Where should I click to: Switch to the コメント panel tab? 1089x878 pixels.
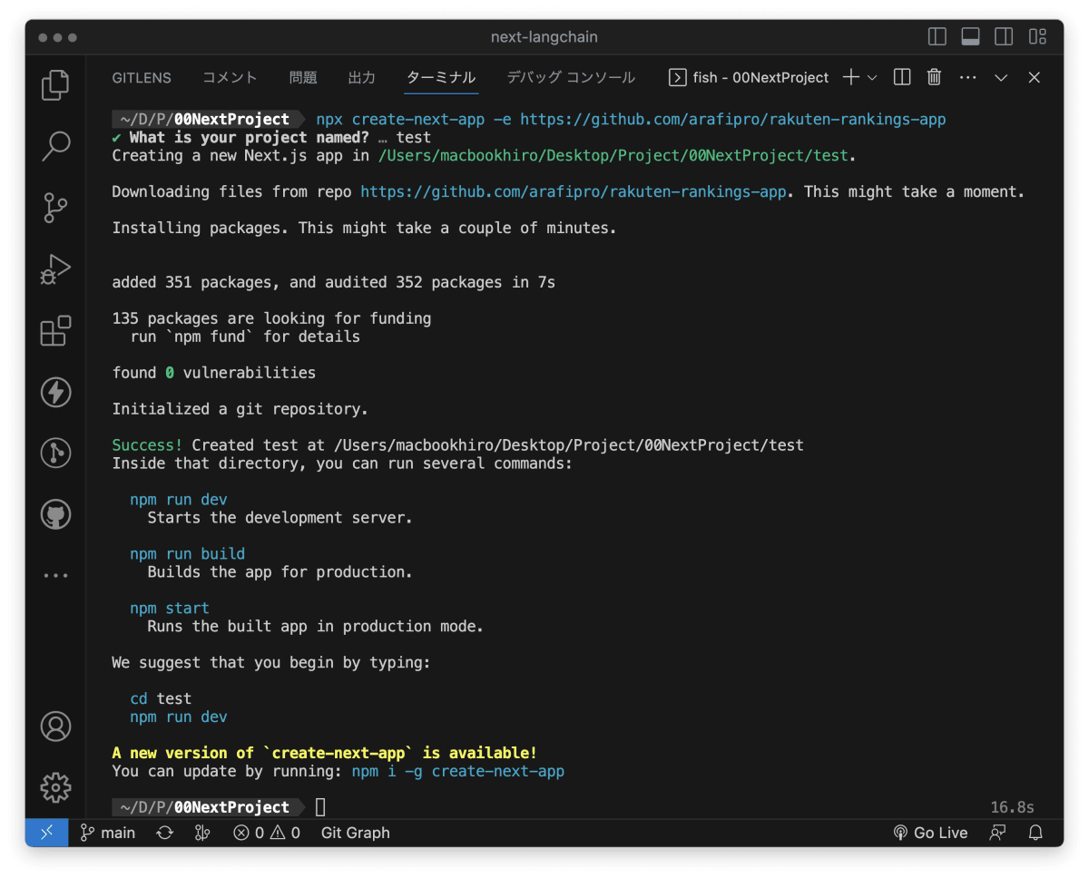click(x=230, y=78)
